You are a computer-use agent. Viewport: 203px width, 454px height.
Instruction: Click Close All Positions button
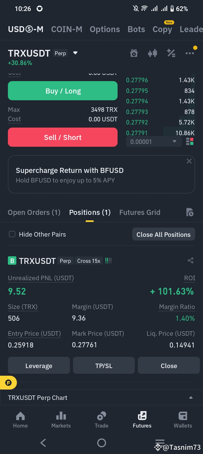(x=164, y=234)
